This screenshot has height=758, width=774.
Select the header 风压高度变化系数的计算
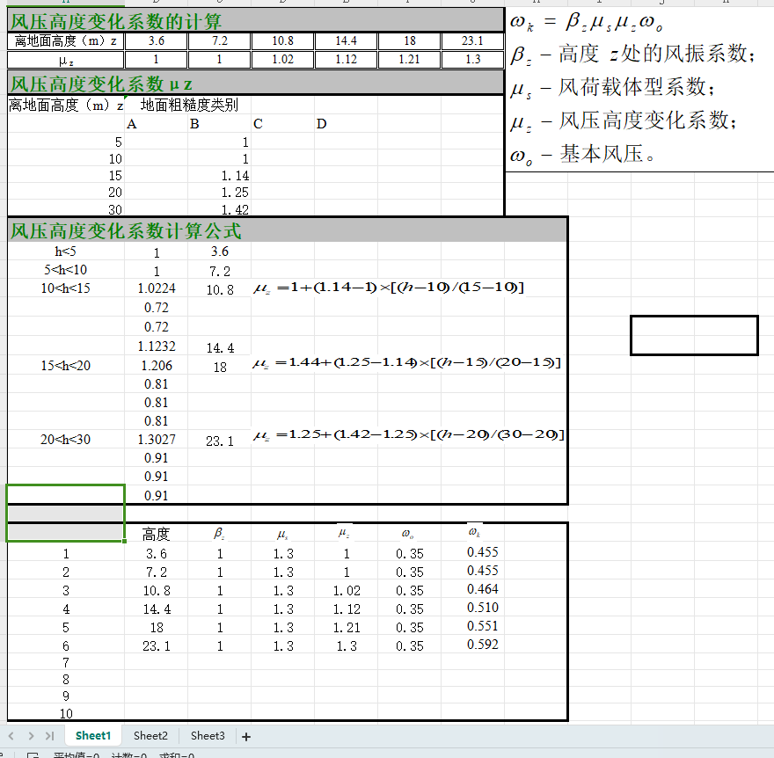pos(256,21)
